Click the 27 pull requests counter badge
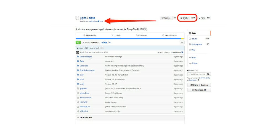This screenshot has width=276, height=138. (x=208, y=44)
